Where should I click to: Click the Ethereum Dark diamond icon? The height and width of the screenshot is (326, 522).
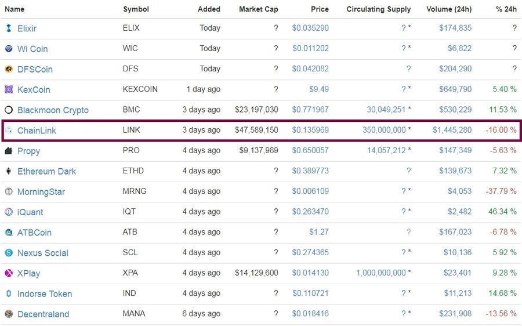(9, 171)
